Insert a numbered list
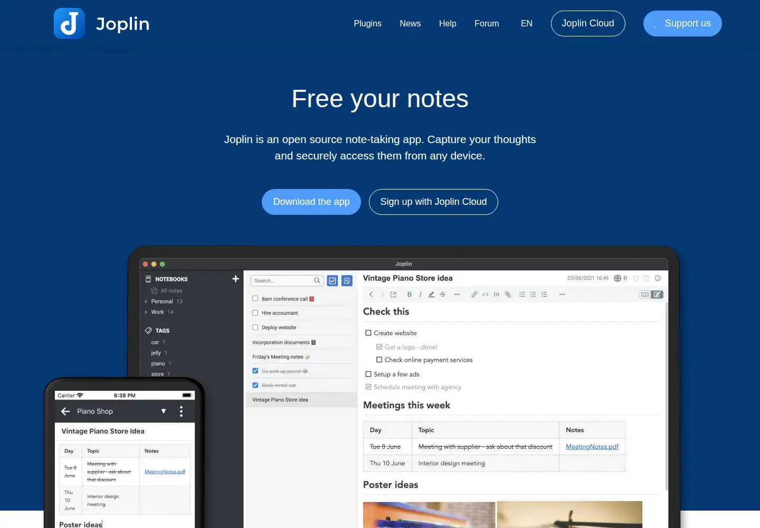The width and height of the screenshot is (760, 528). pyautogui.click(x=533, y=295)
